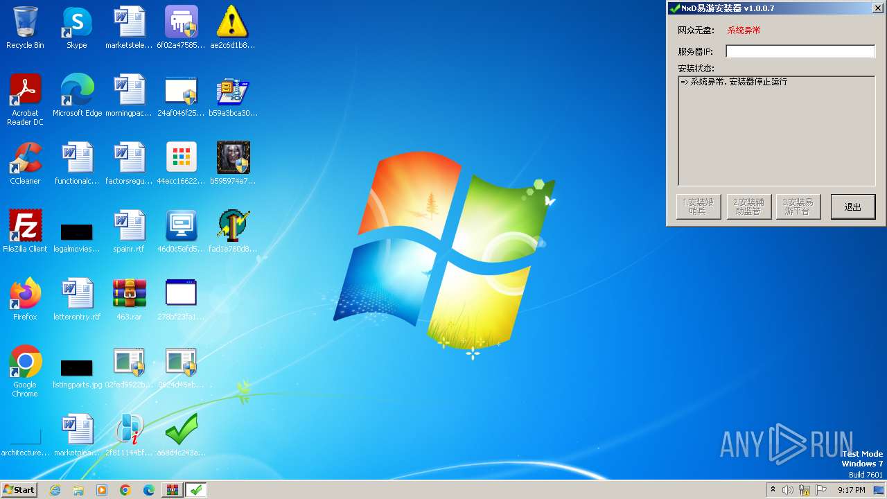This screenshot has height=499, width=887.
Task: Select the 02fed9922b… setup icon
Action: (129, 367)
